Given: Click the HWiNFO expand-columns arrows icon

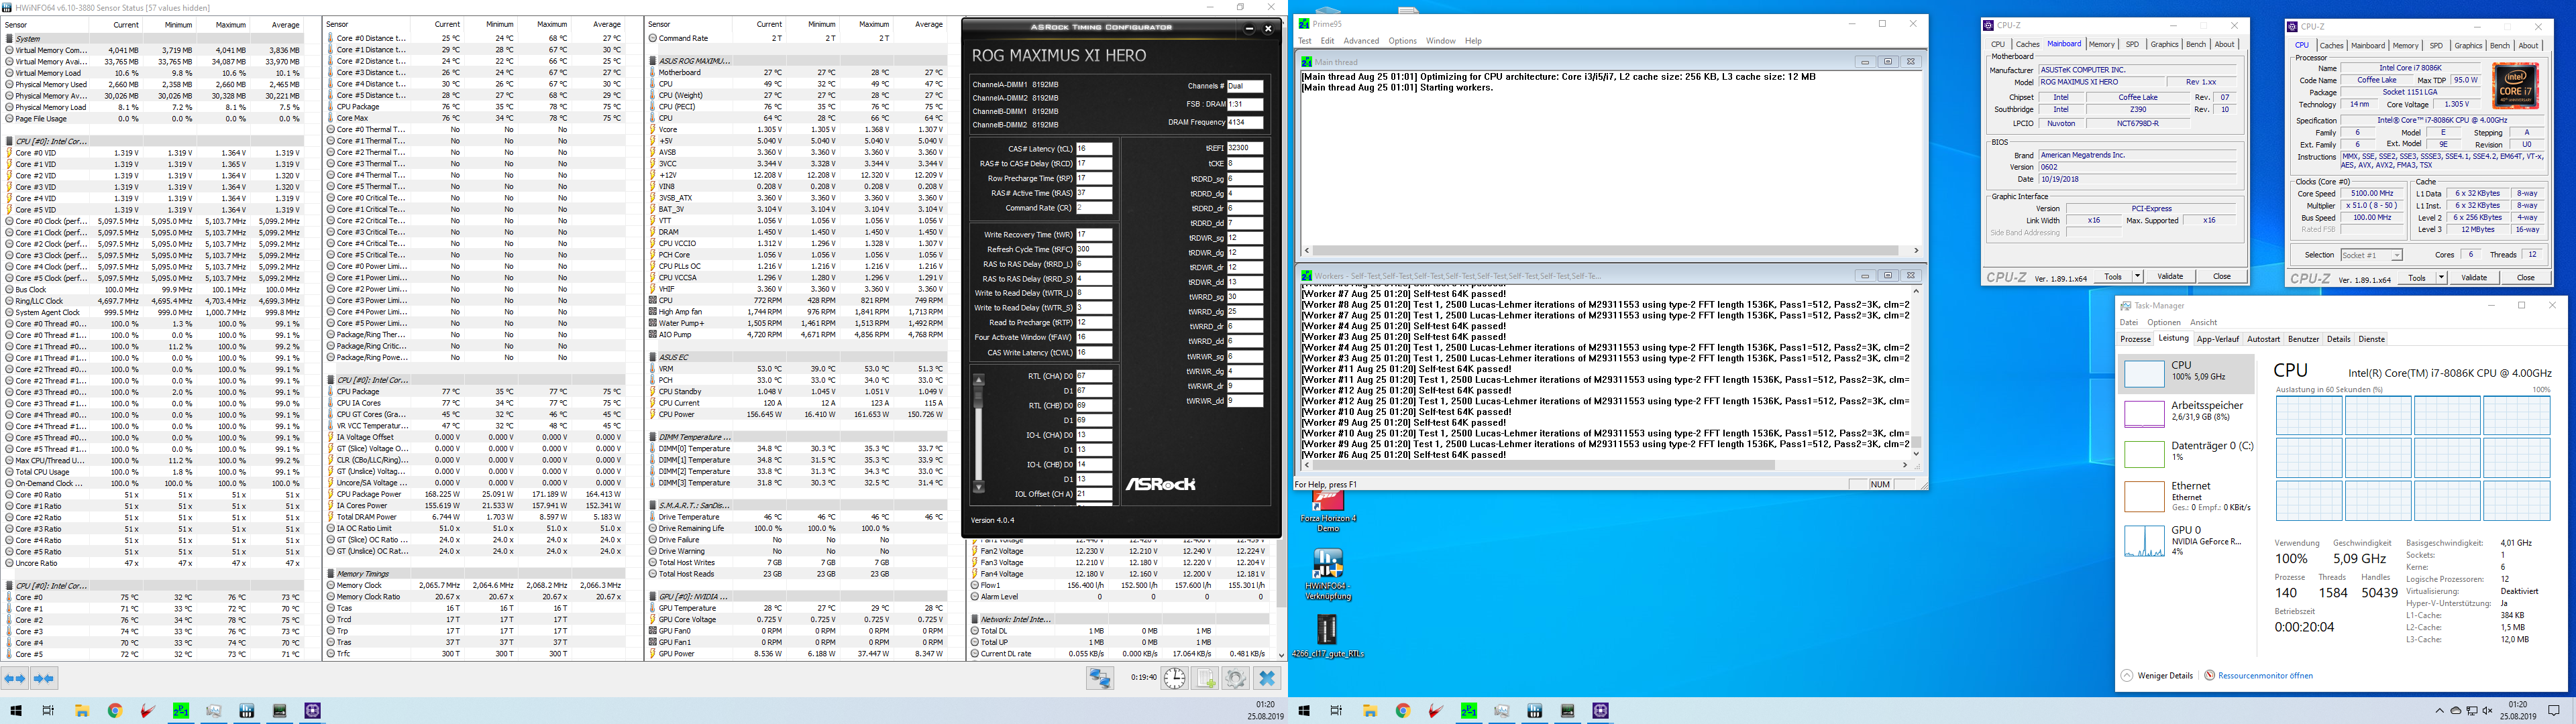Looking at the screenshot, I should (x=15, y=678).
